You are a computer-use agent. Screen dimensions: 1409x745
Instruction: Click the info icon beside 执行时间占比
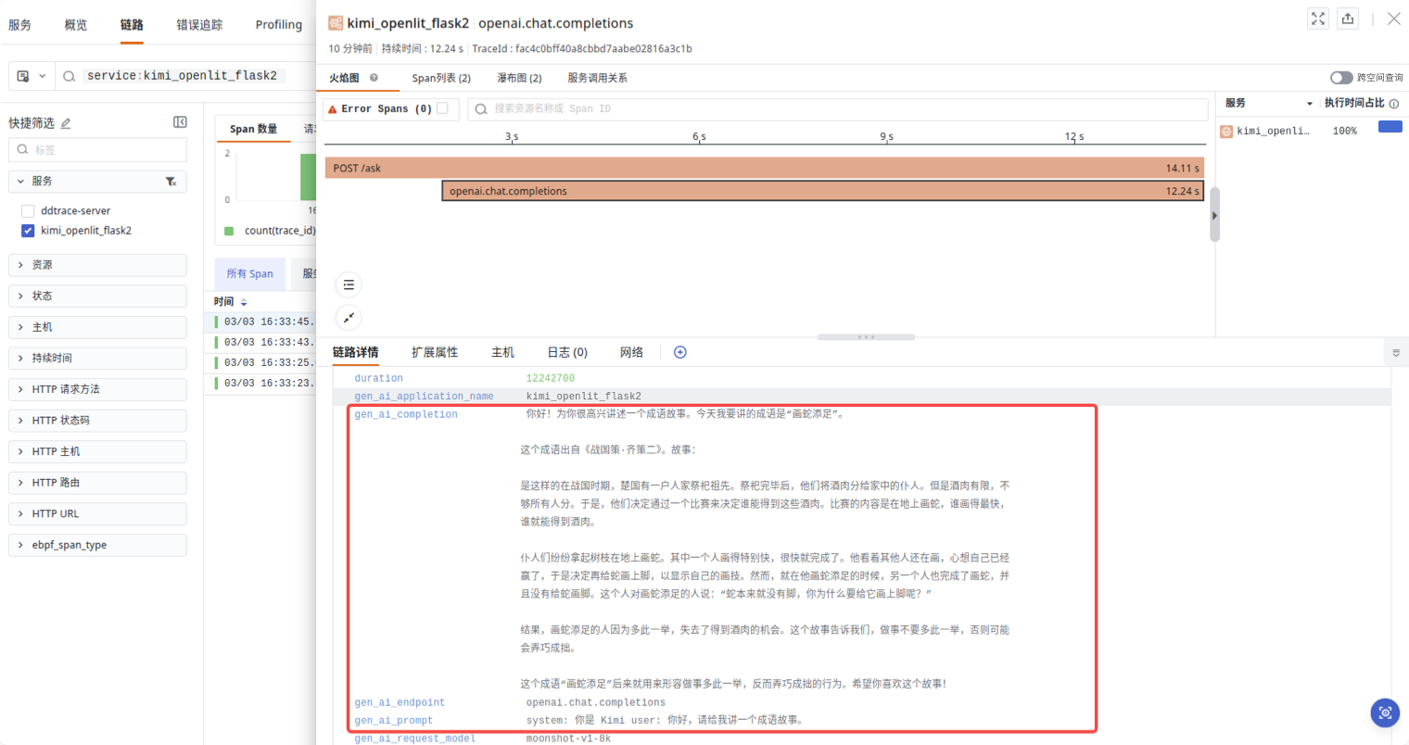(x=1393, y=104)
